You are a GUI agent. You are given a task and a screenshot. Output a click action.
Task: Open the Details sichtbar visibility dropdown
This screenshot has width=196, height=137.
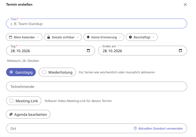63,37
